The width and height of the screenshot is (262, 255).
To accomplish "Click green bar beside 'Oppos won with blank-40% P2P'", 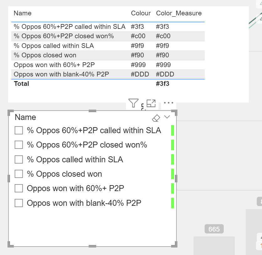I will [x=173, y=203].
